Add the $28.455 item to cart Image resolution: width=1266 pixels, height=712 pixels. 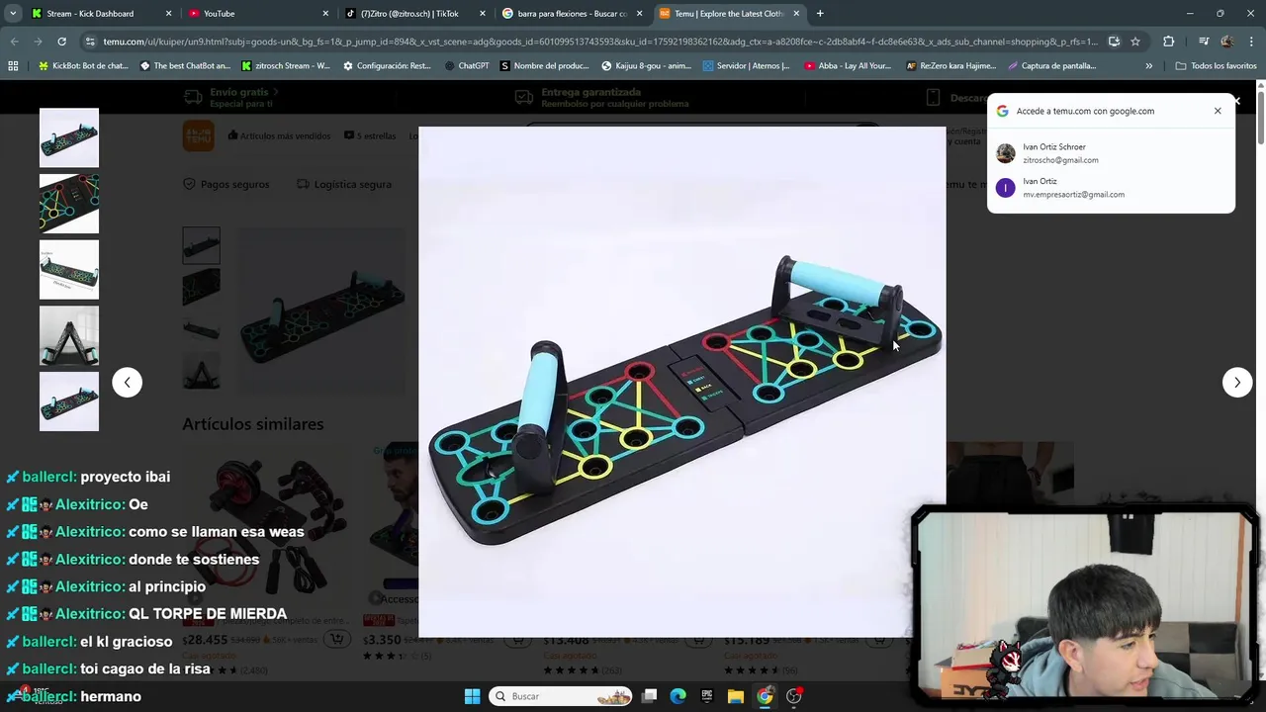(x=336, y=639)
